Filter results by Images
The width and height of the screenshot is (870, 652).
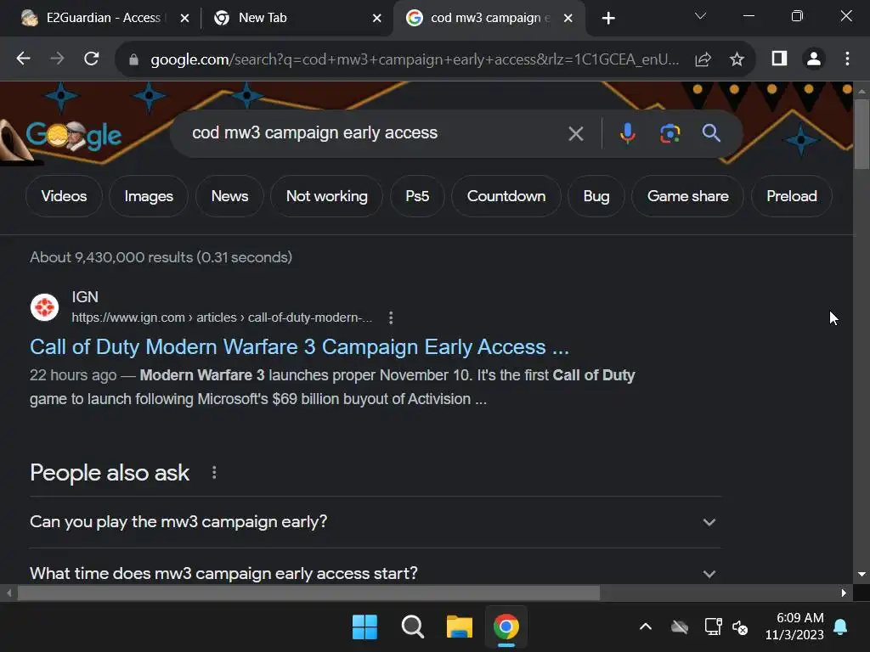click(x=149, y=196)
